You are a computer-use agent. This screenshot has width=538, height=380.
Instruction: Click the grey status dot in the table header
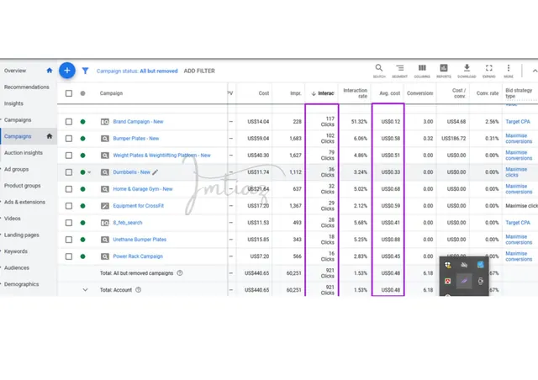click(82, 93)
